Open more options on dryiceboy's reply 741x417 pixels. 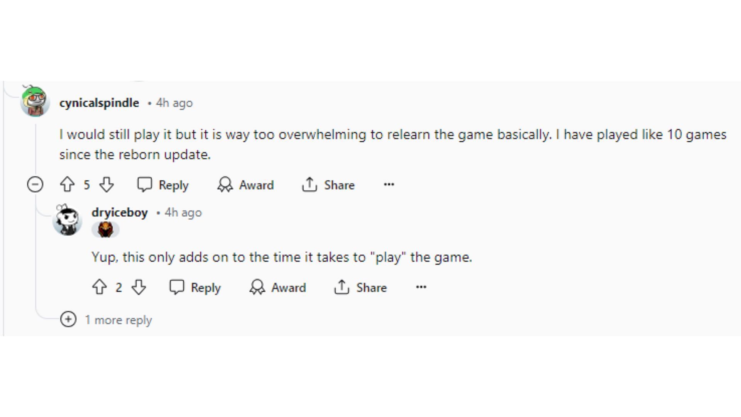click(421, 287)
